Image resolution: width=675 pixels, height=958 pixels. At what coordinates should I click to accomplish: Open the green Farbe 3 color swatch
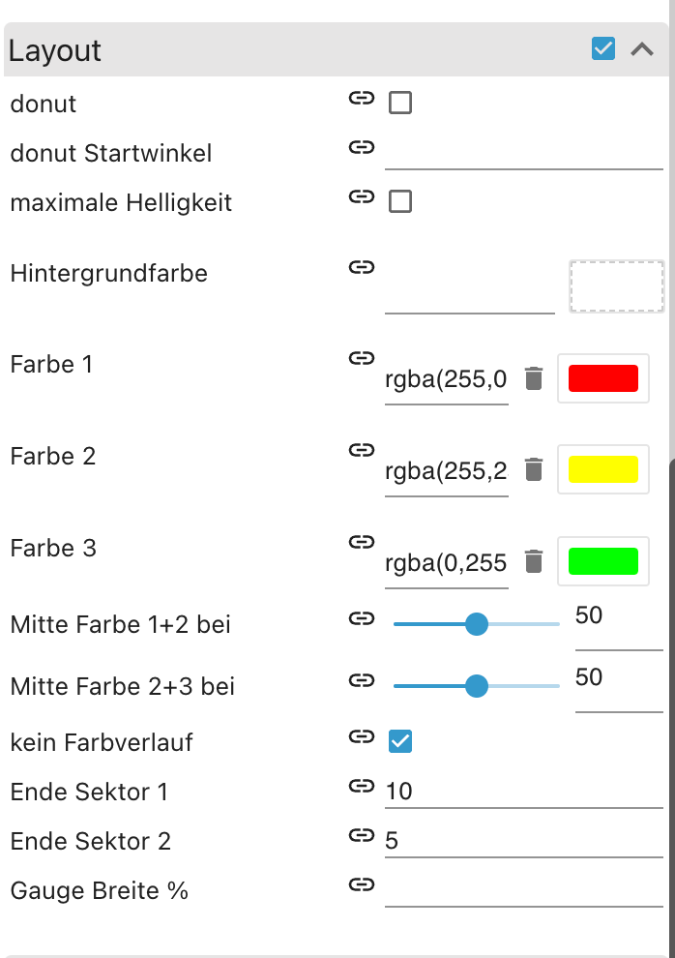(603, 561)
